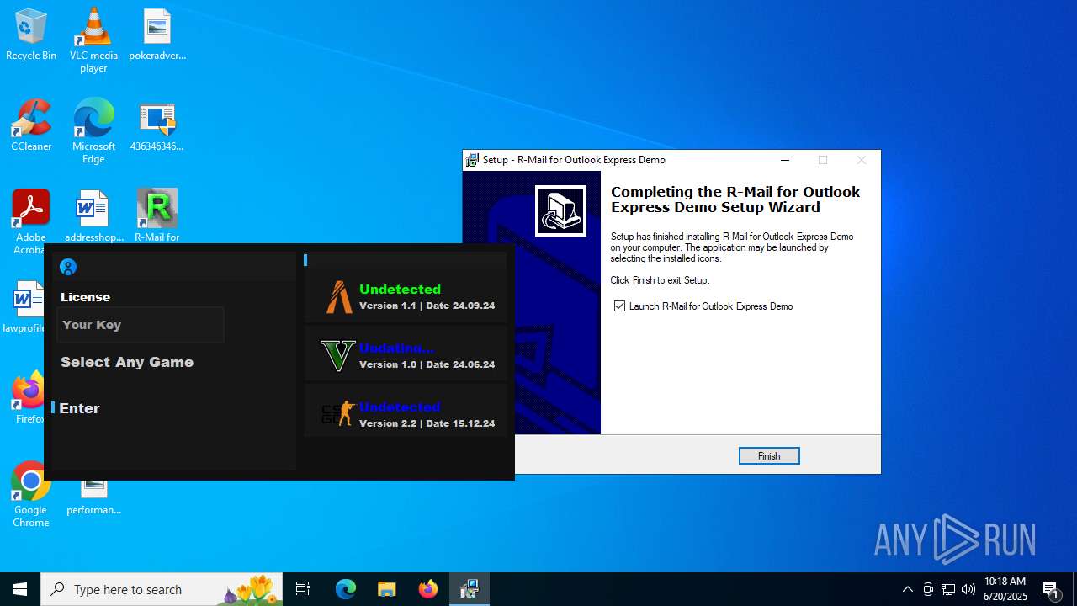The height and width of the screenshot is (606, 1077).
Task: Minimize the R-Mail Setup window
Action: [785, 160]
